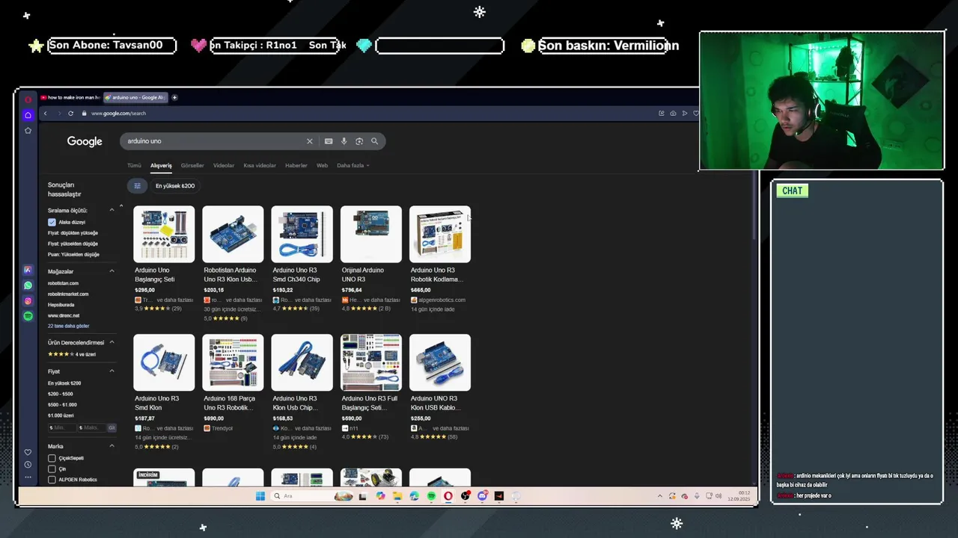Screen dimensions: 958x538
Task: Open Google Lens image search icon
Action: click(x=359, y=141)
